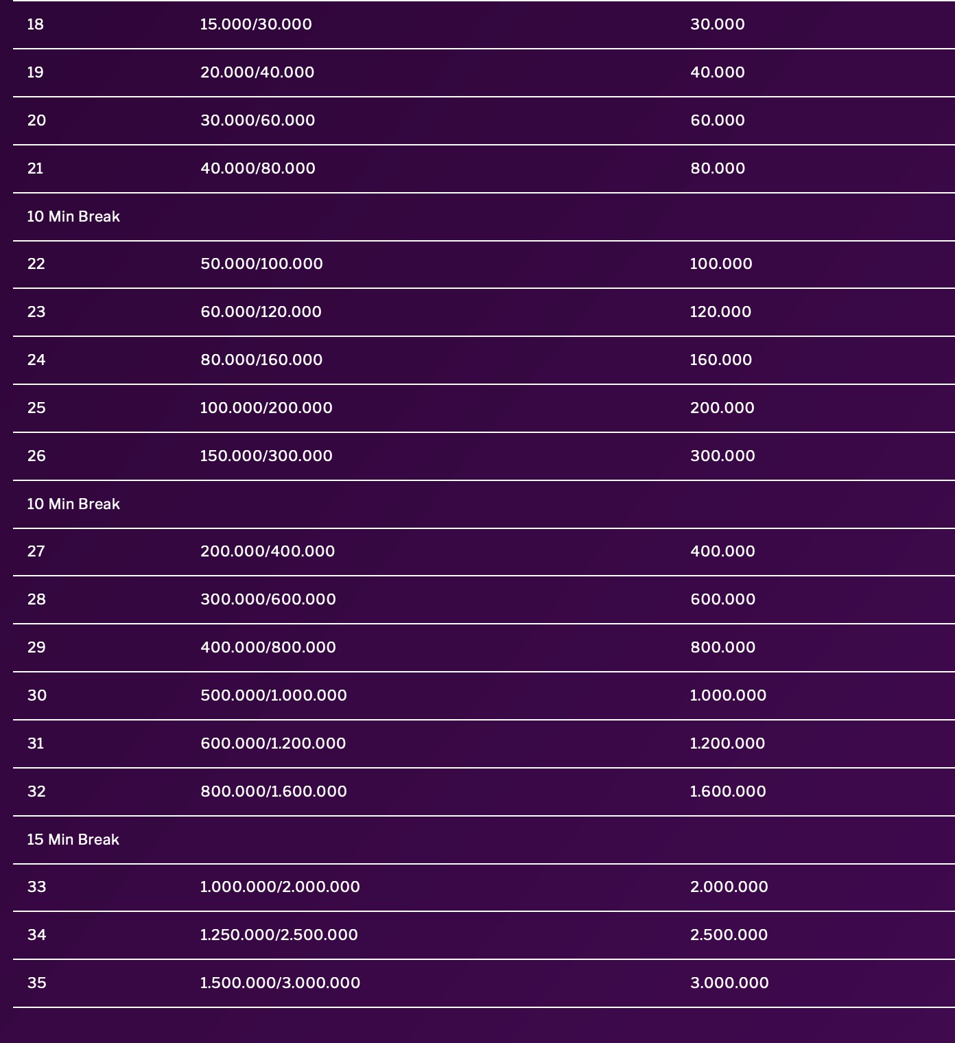Select the 200.000/400.000 blinds cell

click(x=267, y=552)
